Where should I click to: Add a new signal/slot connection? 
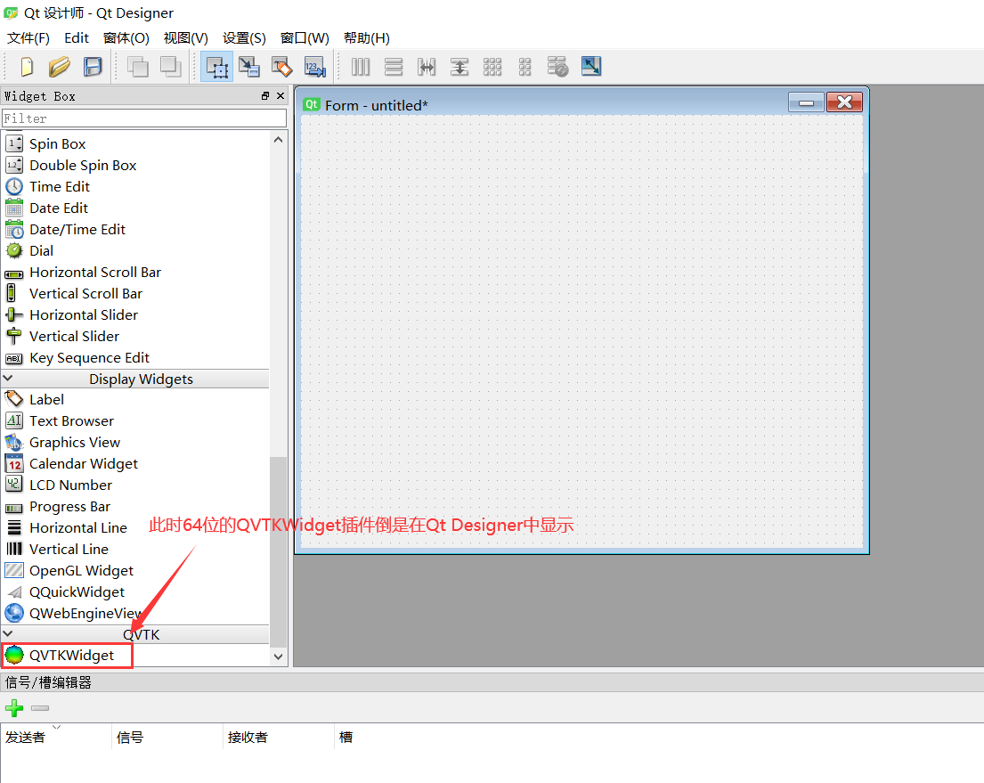14,707
